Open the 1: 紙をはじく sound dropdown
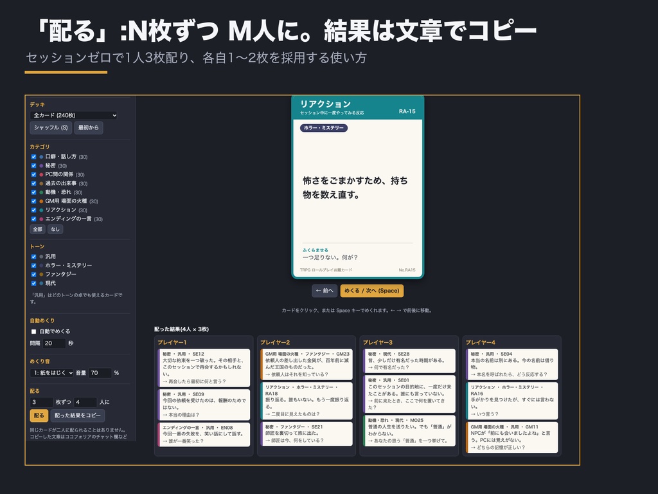 point(51,372)
